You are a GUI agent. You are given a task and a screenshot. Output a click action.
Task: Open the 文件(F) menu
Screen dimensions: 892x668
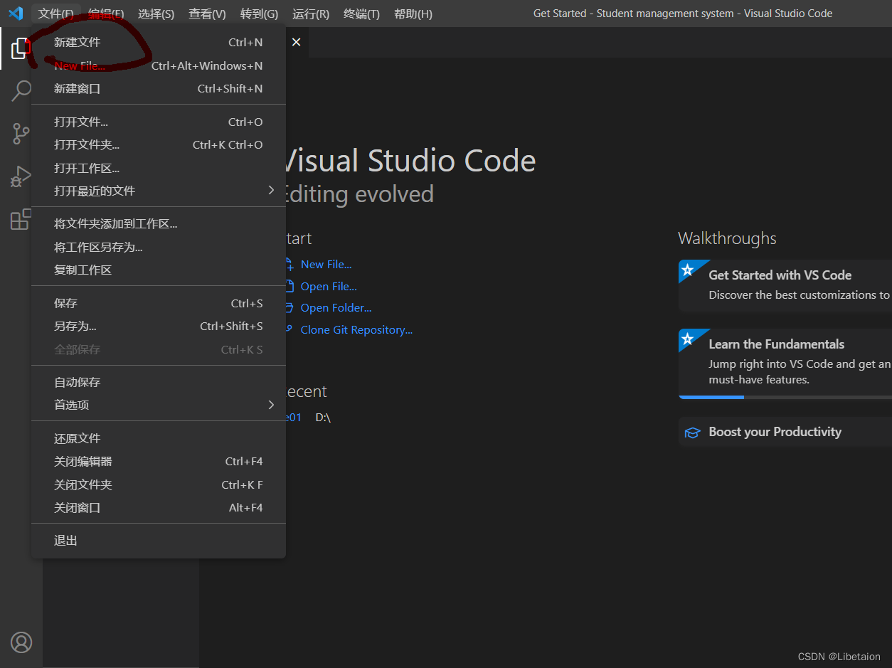click(x=56, y=14)
